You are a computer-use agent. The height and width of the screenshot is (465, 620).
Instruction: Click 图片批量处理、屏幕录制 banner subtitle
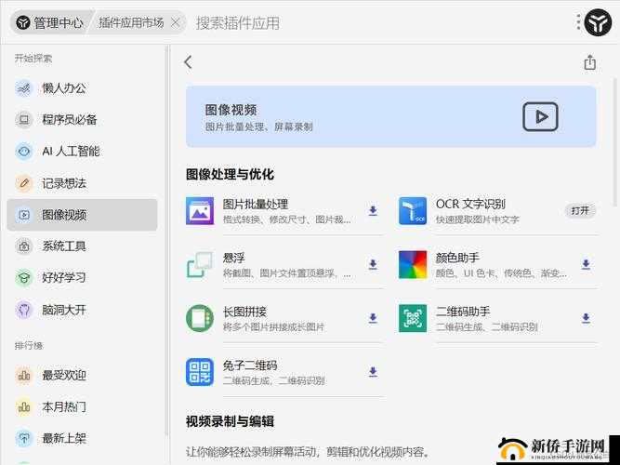[258, 127]
